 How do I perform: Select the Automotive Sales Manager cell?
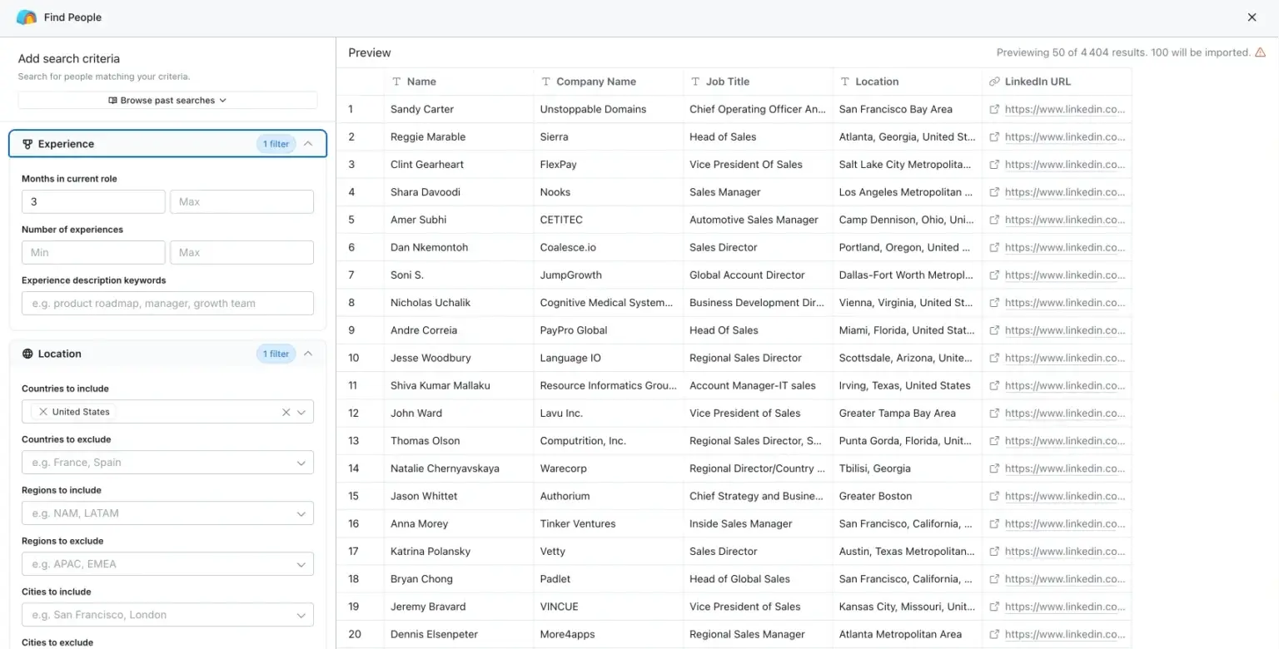[758, 220]
